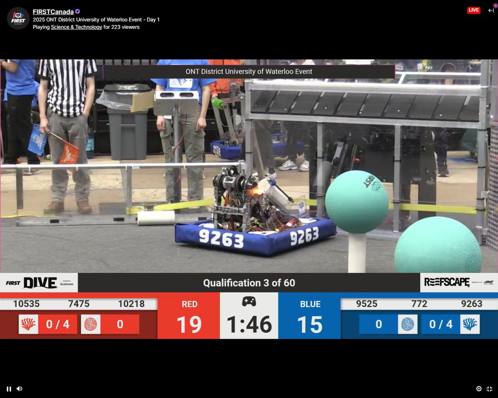Click the Qualification 3 of 60 label
This screenshot has width=498, height=398.
249,283
